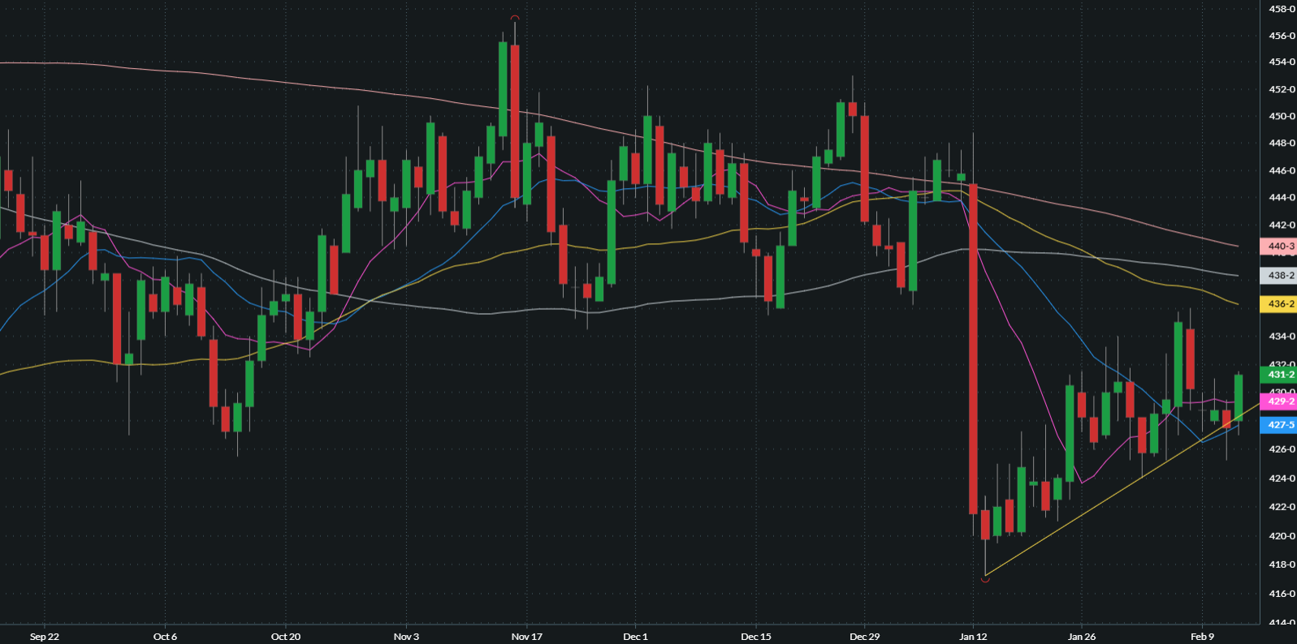1297x644 pixels.
Task: Click the Jan 12 date label
Action: (973, 637)
